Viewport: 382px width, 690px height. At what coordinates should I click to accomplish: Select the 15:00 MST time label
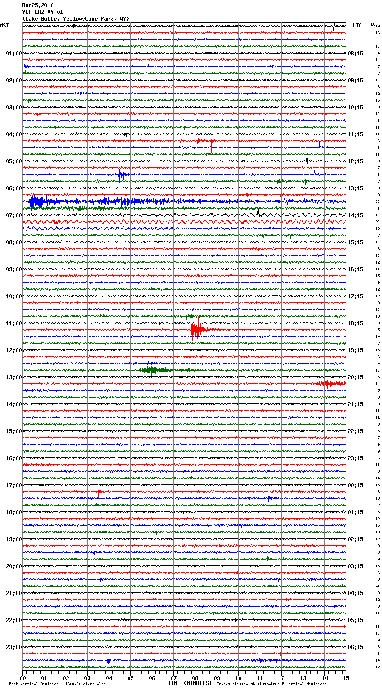(14, 431)
